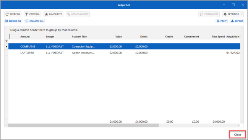Viewport: 248px width, 140px height.
Task: Click the row indicator arrow for COMPUT48
Action: (x=6, y=47)
